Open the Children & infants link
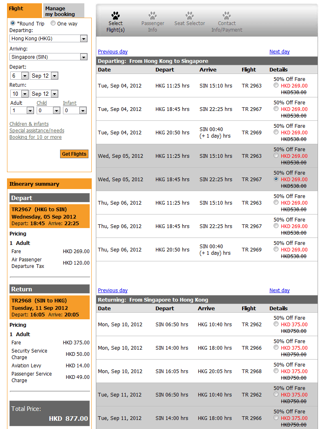 point(29,124)
